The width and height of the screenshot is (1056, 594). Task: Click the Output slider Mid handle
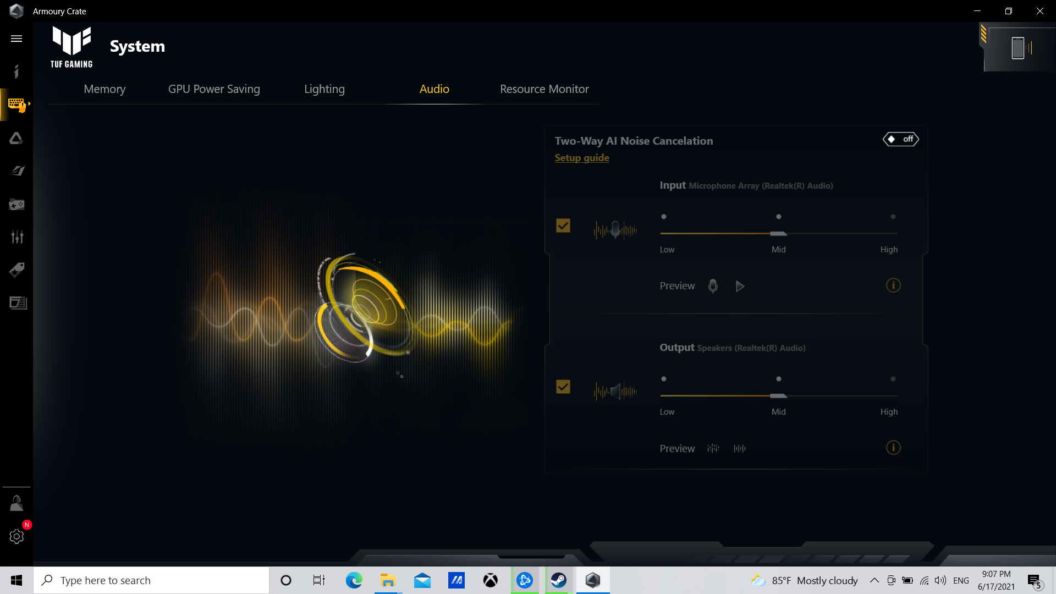point(779,396)
